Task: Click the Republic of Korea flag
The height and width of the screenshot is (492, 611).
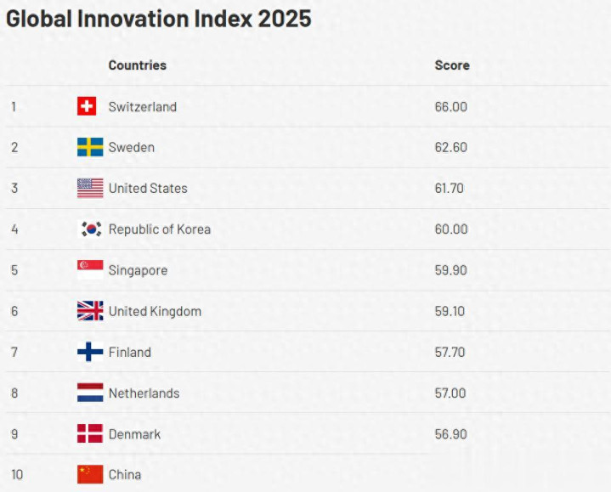Action: point(90,229)
